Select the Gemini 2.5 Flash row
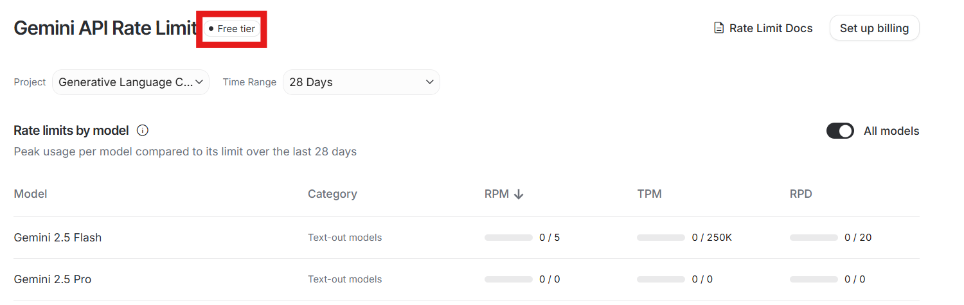The height and width of the screenshot is (305, 964). (x=58, y=238)
